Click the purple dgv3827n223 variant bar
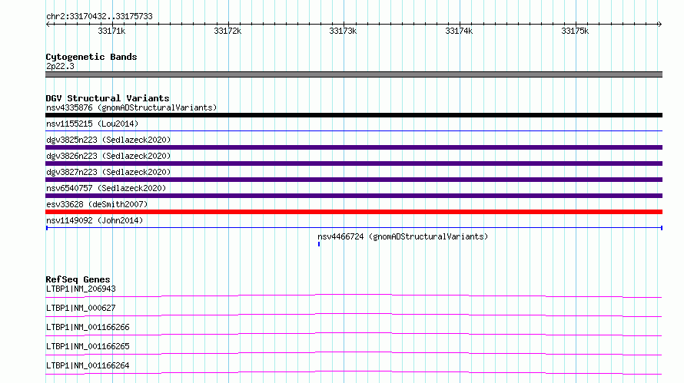 pyautogui.click(x=354, y=180)
